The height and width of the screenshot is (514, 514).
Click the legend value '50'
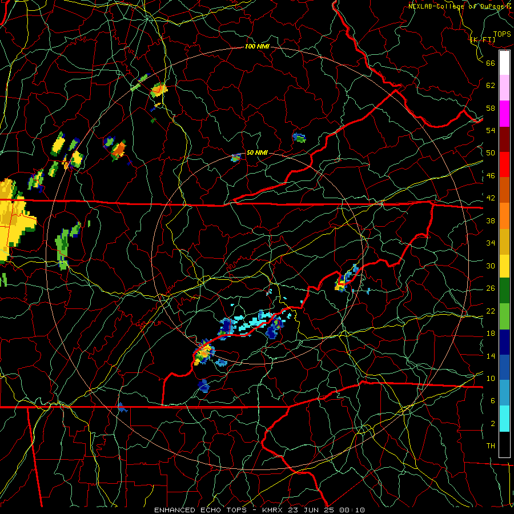pyautogui.click(x=491, y=153)
